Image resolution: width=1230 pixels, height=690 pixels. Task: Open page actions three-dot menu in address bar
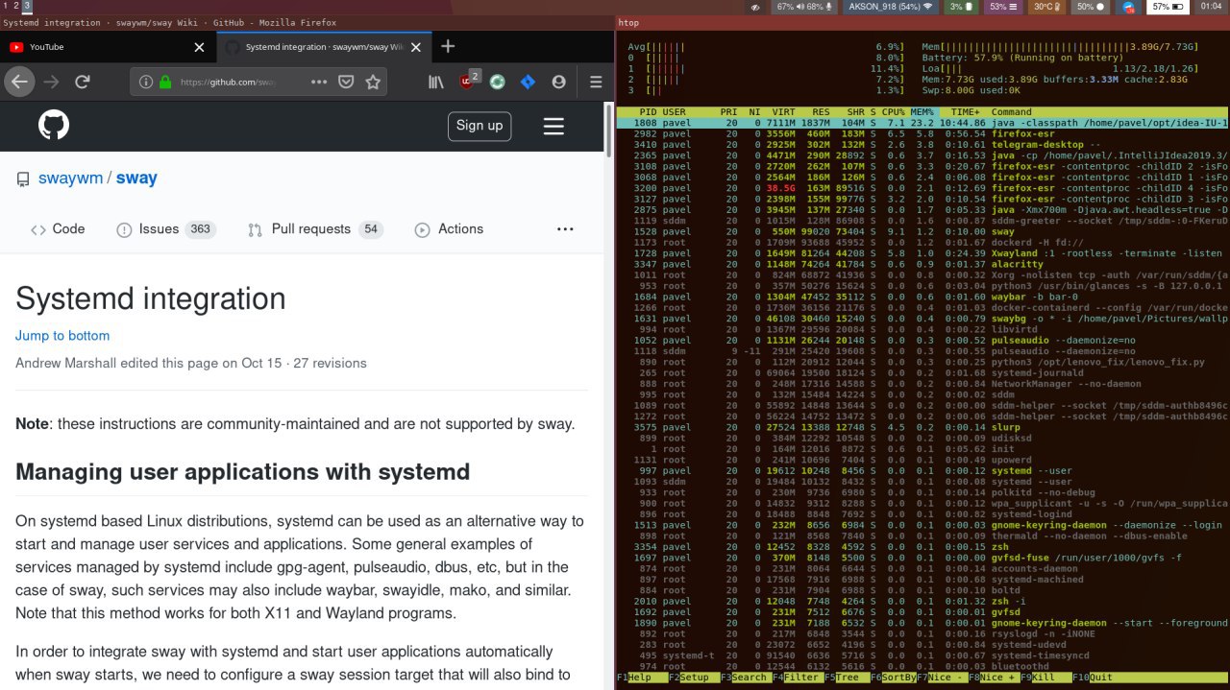(x=319, y=83)
